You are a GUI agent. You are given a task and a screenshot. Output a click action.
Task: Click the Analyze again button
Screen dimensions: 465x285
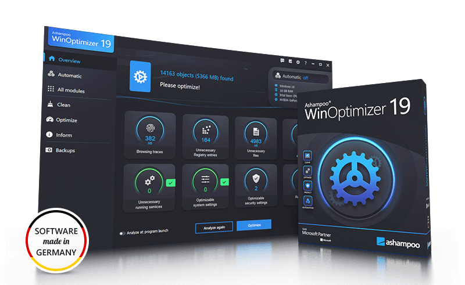coord(214,227)
